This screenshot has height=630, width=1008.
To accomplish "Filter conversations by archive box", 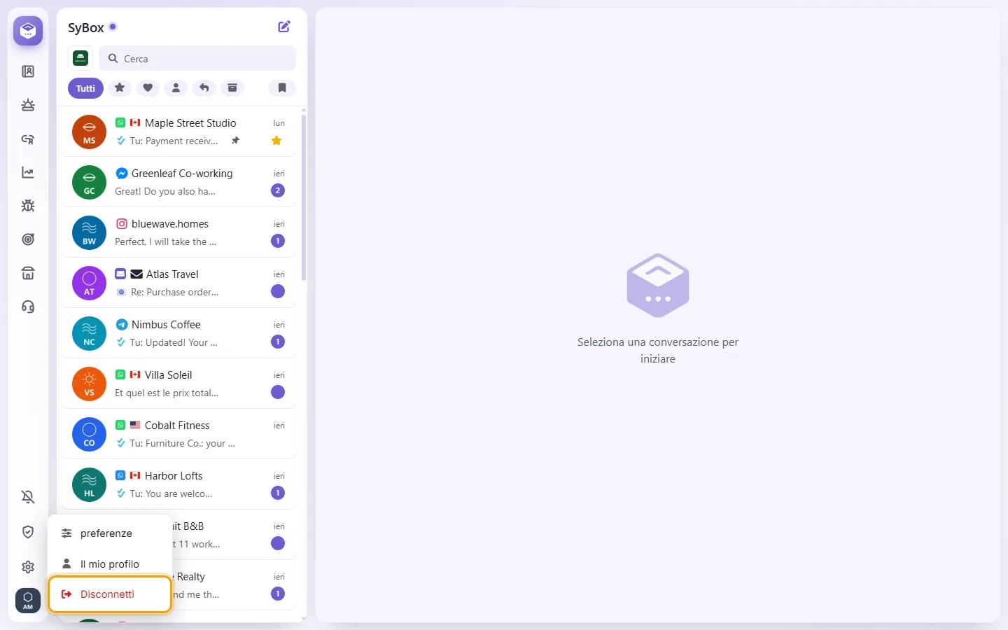I will pyautogui.click(x=232, y=88).
